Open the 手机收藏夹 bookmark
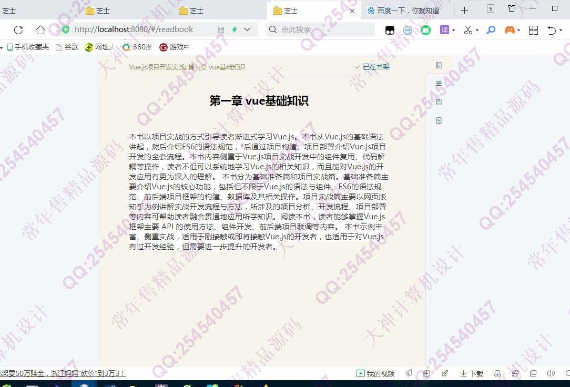 coord(28,47)
